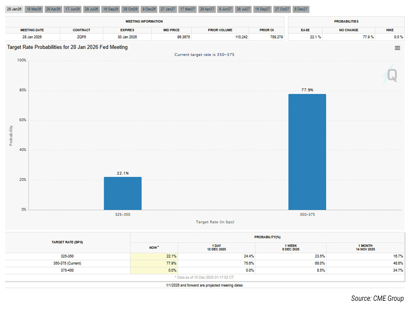Open the 29 Apr26 meeting tab

click(53, 9)
